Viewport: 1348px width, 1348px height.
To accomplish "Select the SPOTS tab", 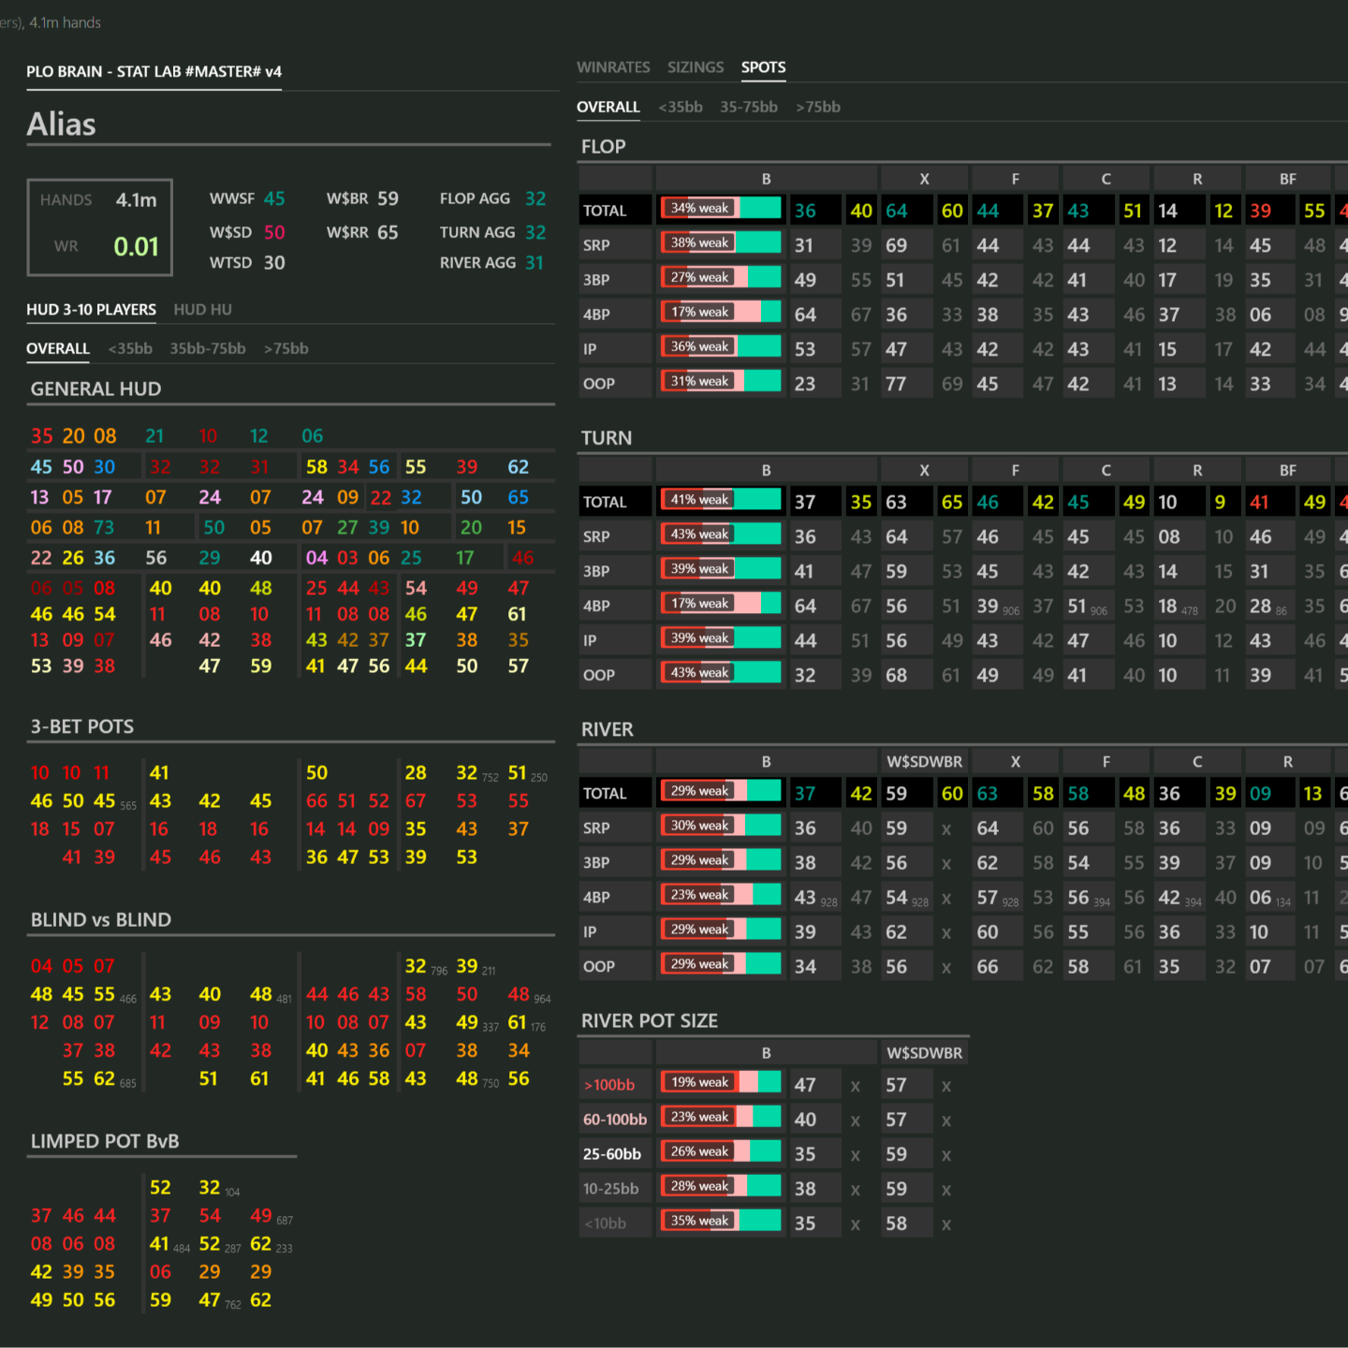I will click(x=764, y=67).
